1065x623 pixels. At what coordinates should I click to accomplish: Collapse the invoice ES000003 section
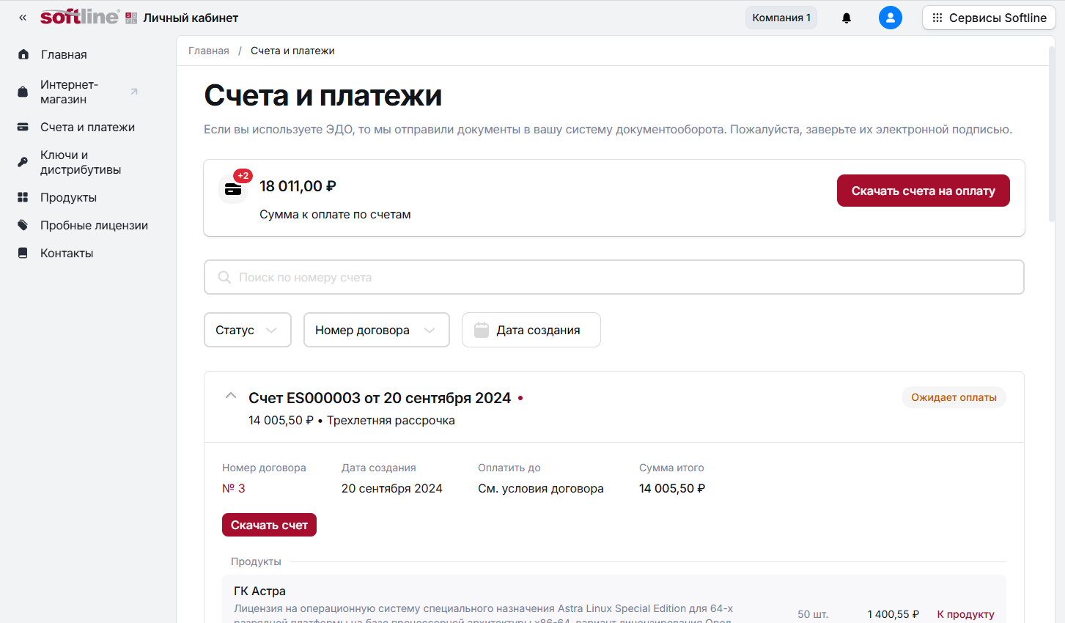point(231,396)
